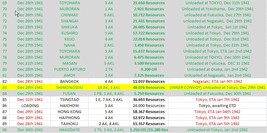Select the SHIKUKA port cell
The image size is (267, 133).
(69, 27)
